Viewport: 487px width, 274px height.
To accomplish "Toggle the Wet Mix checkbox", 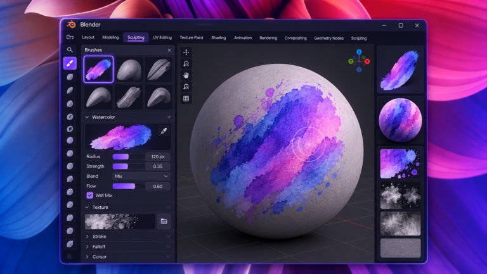I will point(90,196).
